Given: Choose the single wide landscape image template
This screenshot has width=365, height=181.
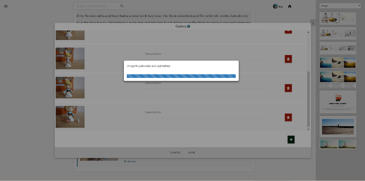Looking at the screenshot, I should (338, 126).
